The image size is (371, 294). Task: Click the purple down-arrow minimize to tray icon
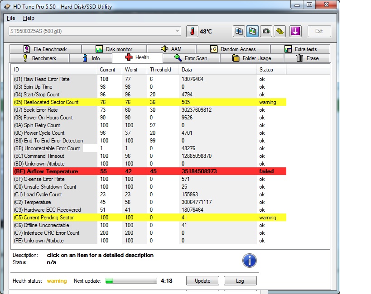(295, 31)
